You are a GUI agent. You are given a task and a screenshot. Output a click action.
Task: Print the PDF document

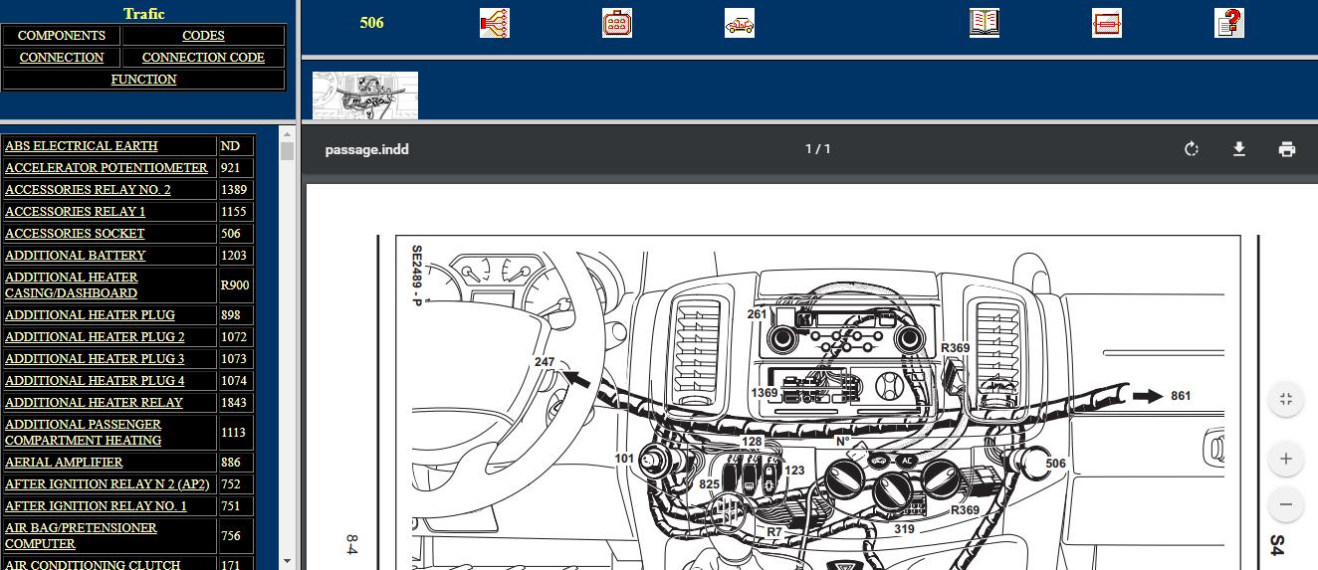(x=1287, y=149)
